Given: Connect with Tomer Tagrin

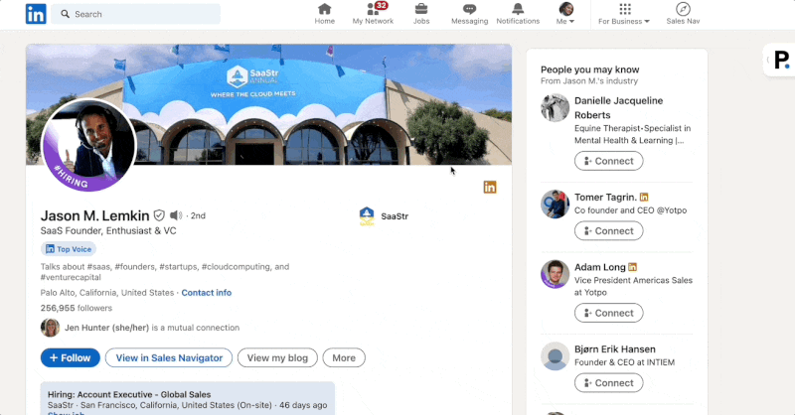Looking at the screenshot, I should coord(608,230).
